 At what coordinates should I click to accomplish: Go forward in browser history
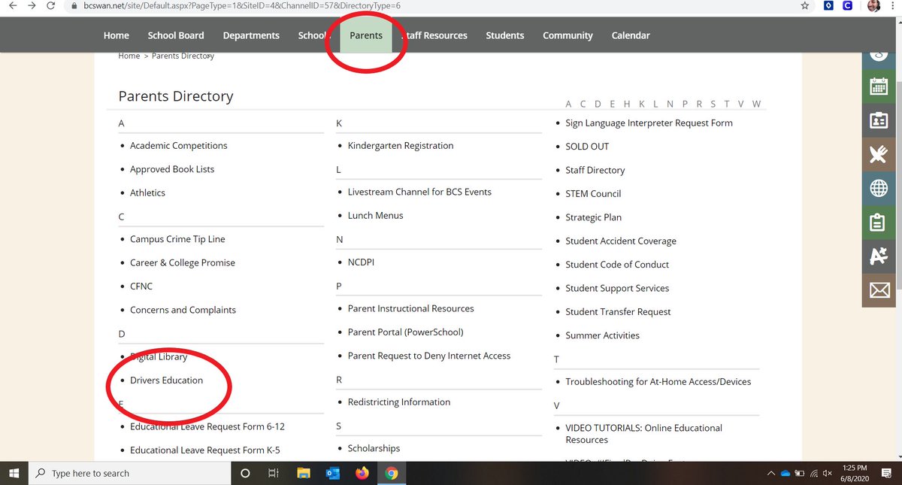pyautogui.click(x=31, y=5)
